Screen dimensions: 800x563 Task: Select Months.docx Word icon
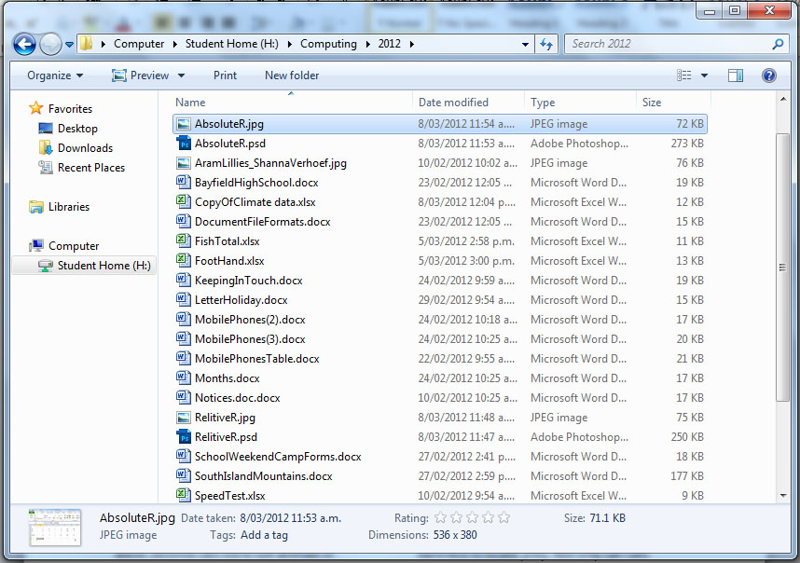coord(184,378)
